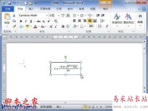The image size is (148, 111).
Task: Open the Cambria Math font dropdown
Action: [x=47, y=16]
